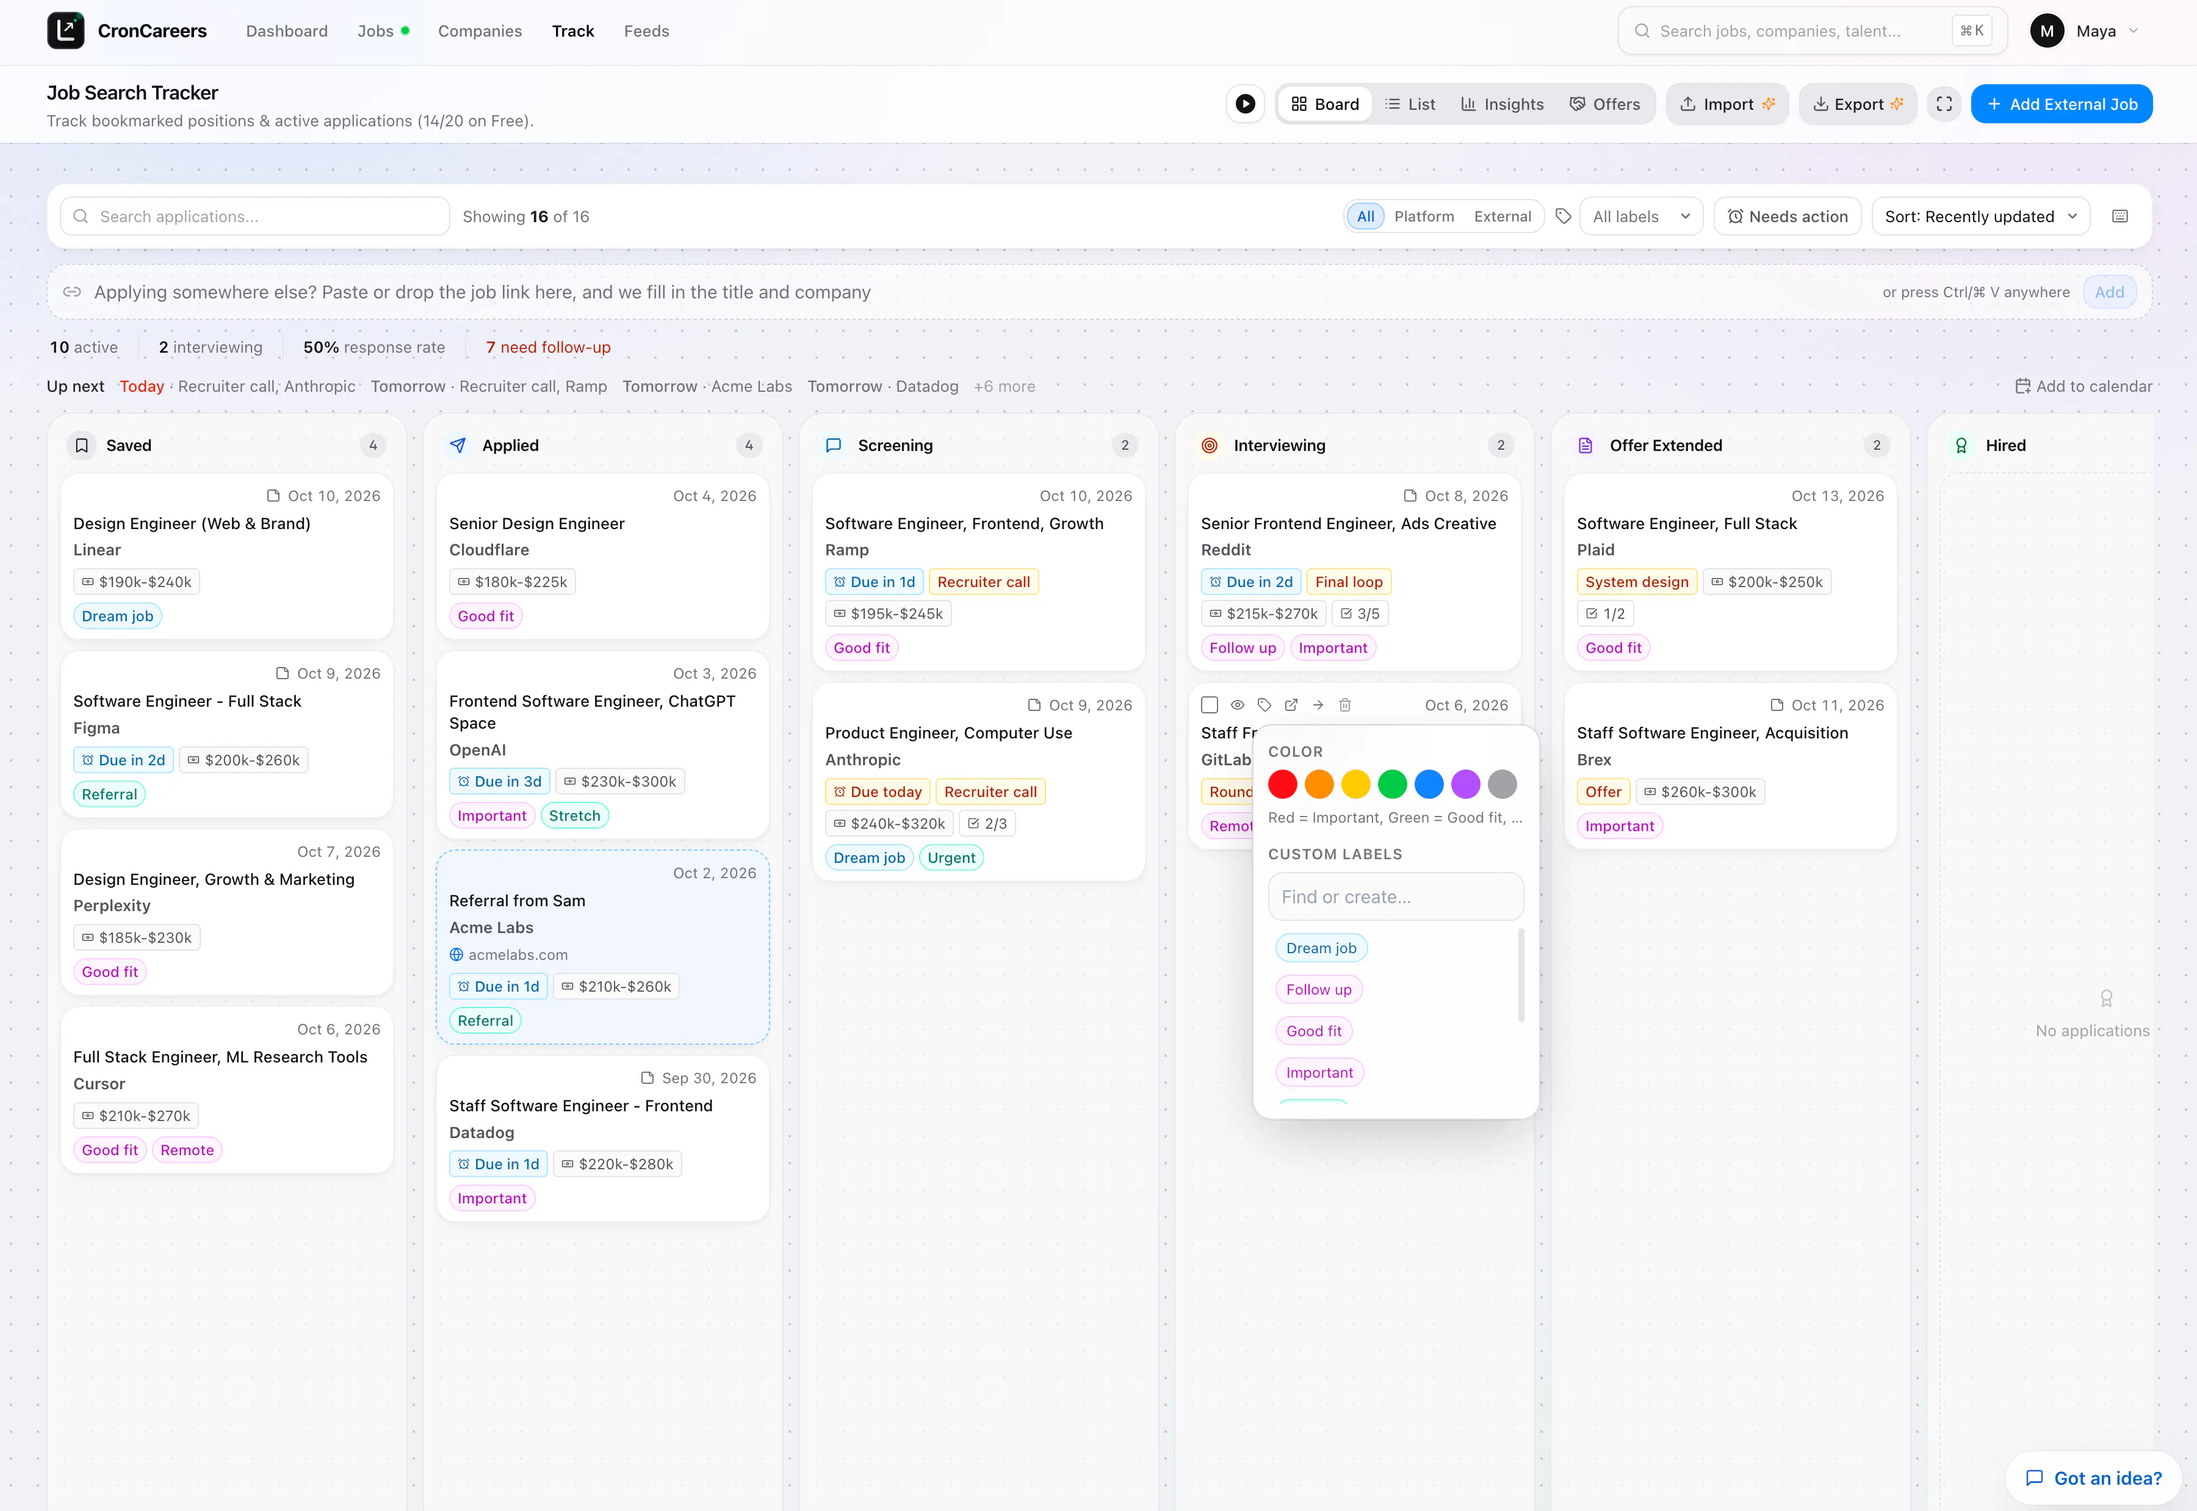Click Add External Job button

click(2062, 104)
